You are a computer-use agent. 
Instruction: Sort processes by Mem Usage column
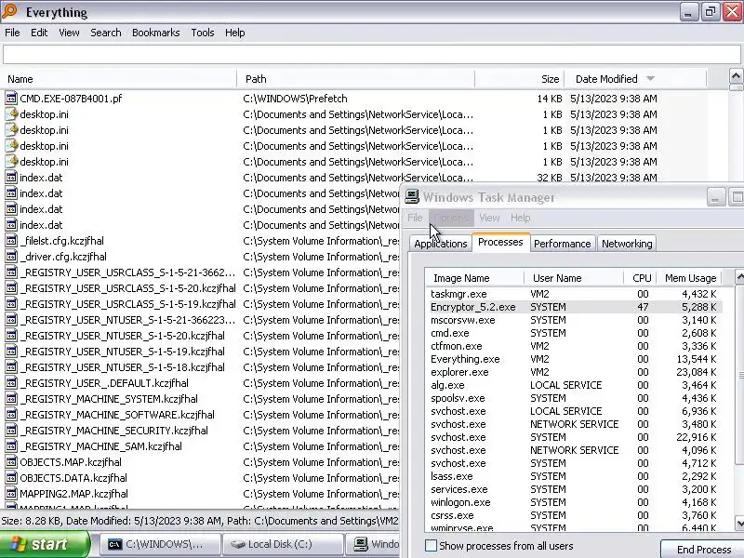coord(689,278)
